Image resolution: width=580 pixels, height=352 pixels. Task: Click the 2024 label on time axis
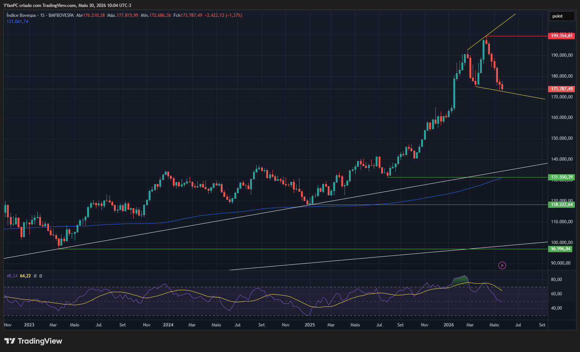pyautogui.click(x=168, y=325)
